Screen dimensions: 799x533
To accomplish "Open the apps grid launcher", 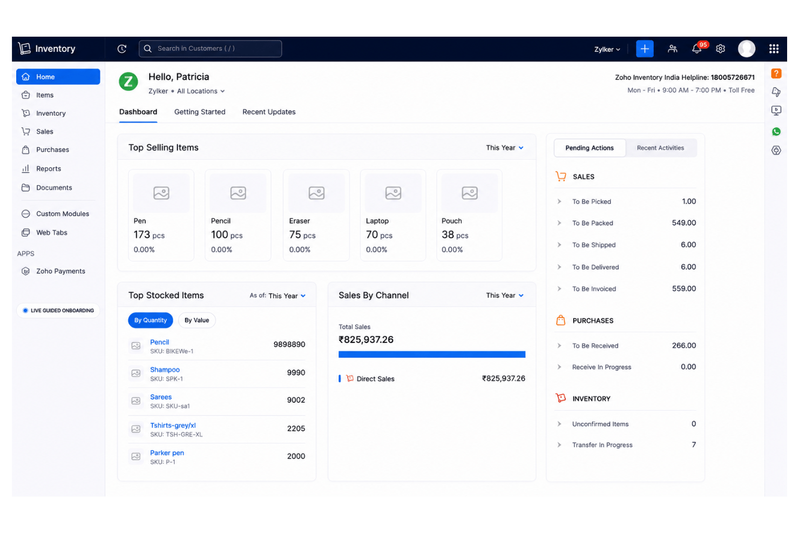I will coord(774,49).
